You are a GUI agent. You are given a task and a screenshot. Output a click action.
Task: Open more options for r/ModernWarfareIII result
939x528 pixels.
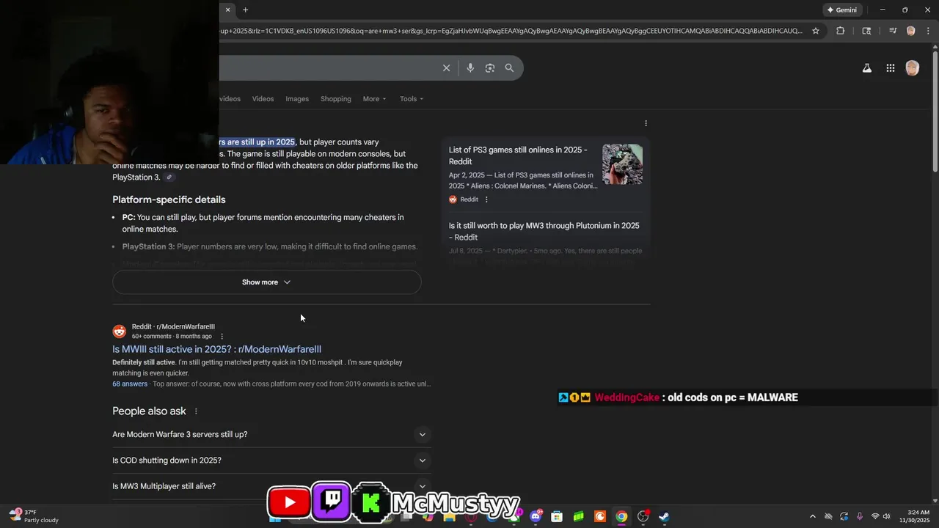pos(222,337)
